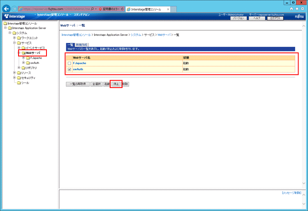Click the folder icon beside Interstage Application Server
The image size is (308, 211).
pos(10,28)
